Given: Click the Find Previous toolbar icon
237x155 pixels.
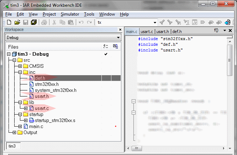Looking at the screenshot, I should click(162, 22).
